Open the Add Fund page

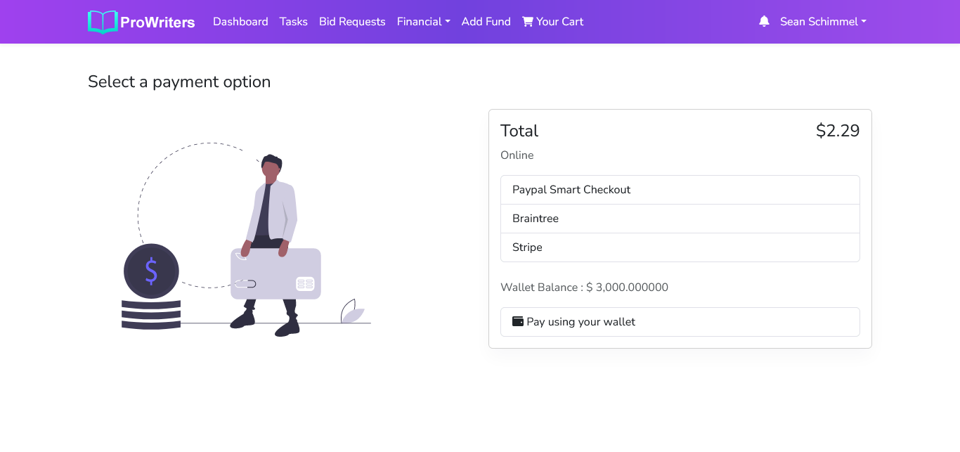[486, 22]
